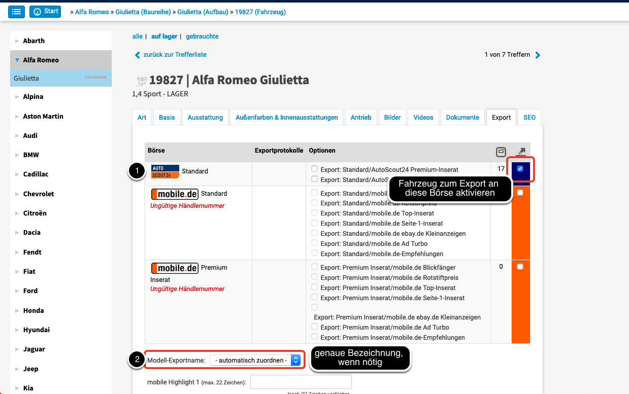Uncheck the AutoScout24 export activation checkbox
The image size is (629, 394).
(x=520, y=169)
